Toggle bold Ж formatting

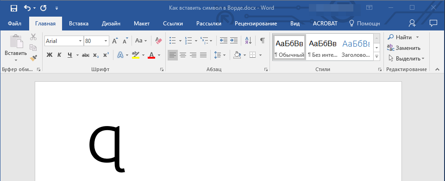pos(50,55)
